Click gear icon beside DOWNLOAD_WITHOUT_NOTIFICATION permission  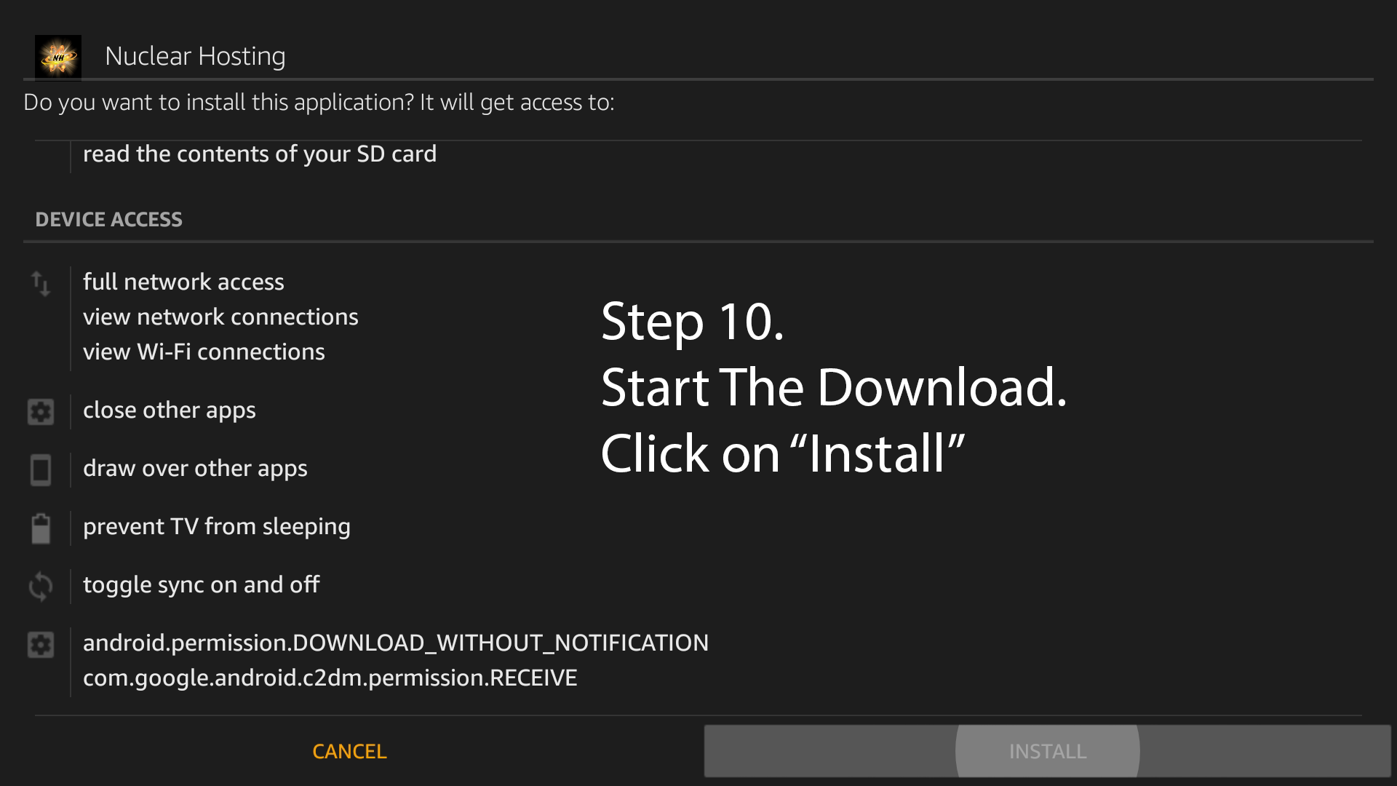41,644
